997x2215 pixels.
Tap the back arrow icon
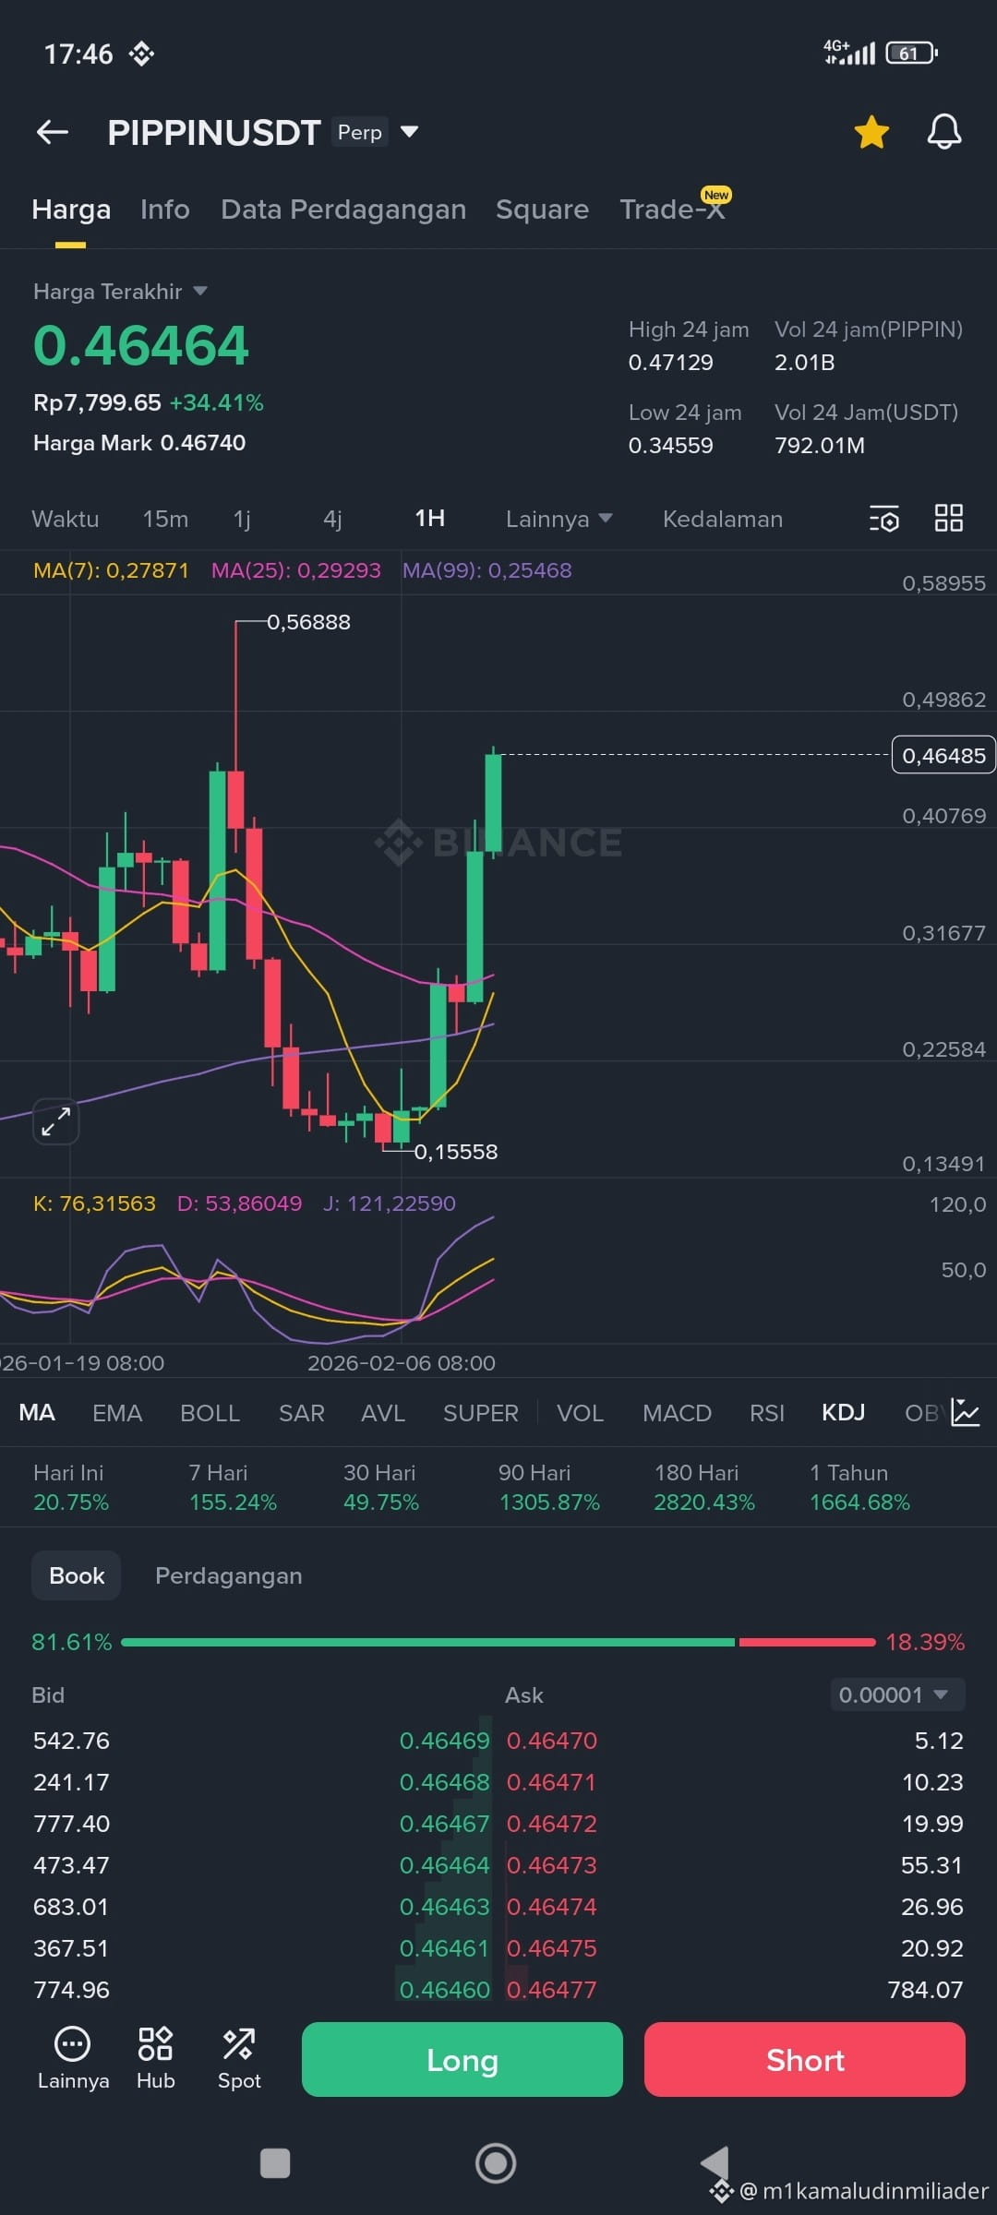53,133
